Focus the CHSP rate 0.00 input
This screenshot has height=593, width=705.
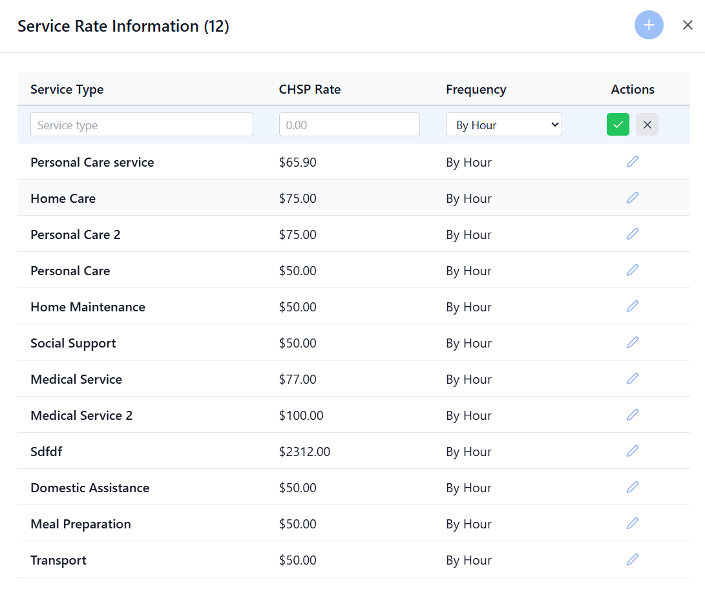pyautogui.click(x=349, y=125)
